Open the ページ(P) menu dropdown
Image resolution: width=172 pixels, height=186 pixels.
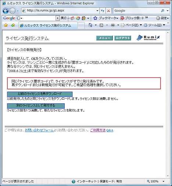tap(131, 25)
